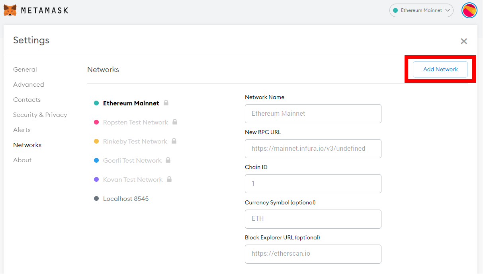Click the lock icon beside Ropsten Test Network
The width and height of the screenshot is (483, 274).
[175, 122]
